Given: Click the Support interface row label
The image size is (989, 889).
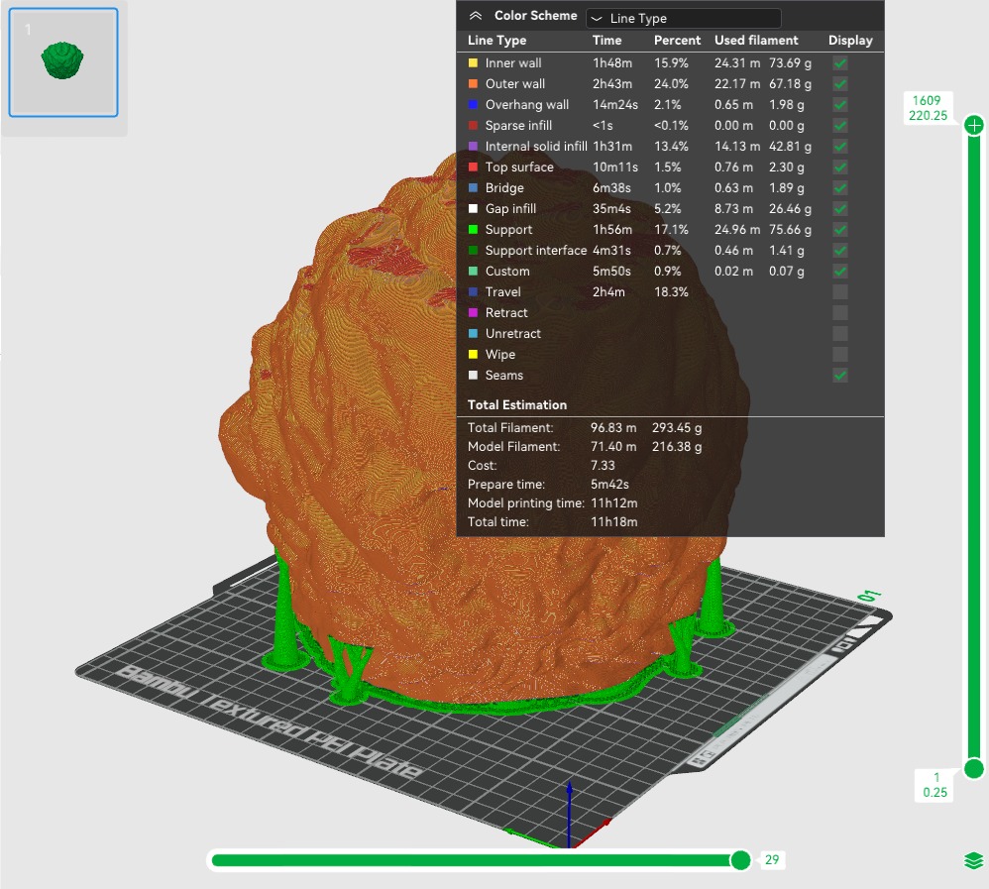Looking at the screenshot, I should 535,251.
